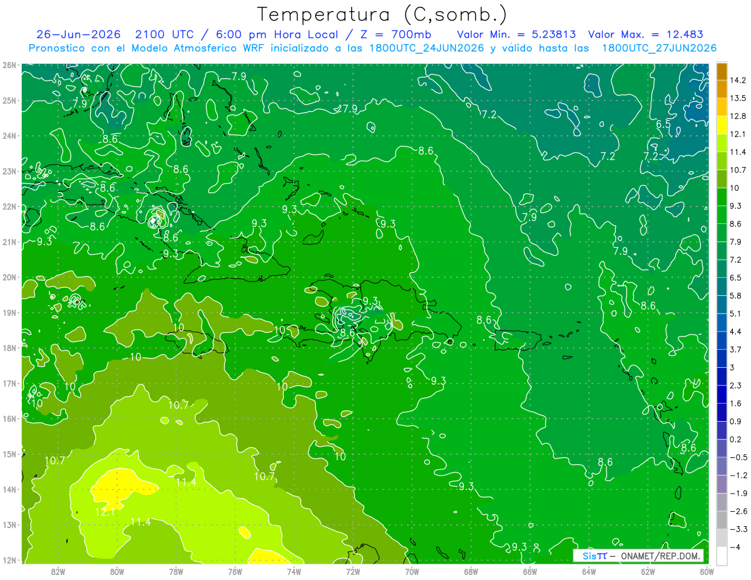This screenshot has width=751, height=580.
Task: Click the '82W' longitude axis label
Action: 58,571
